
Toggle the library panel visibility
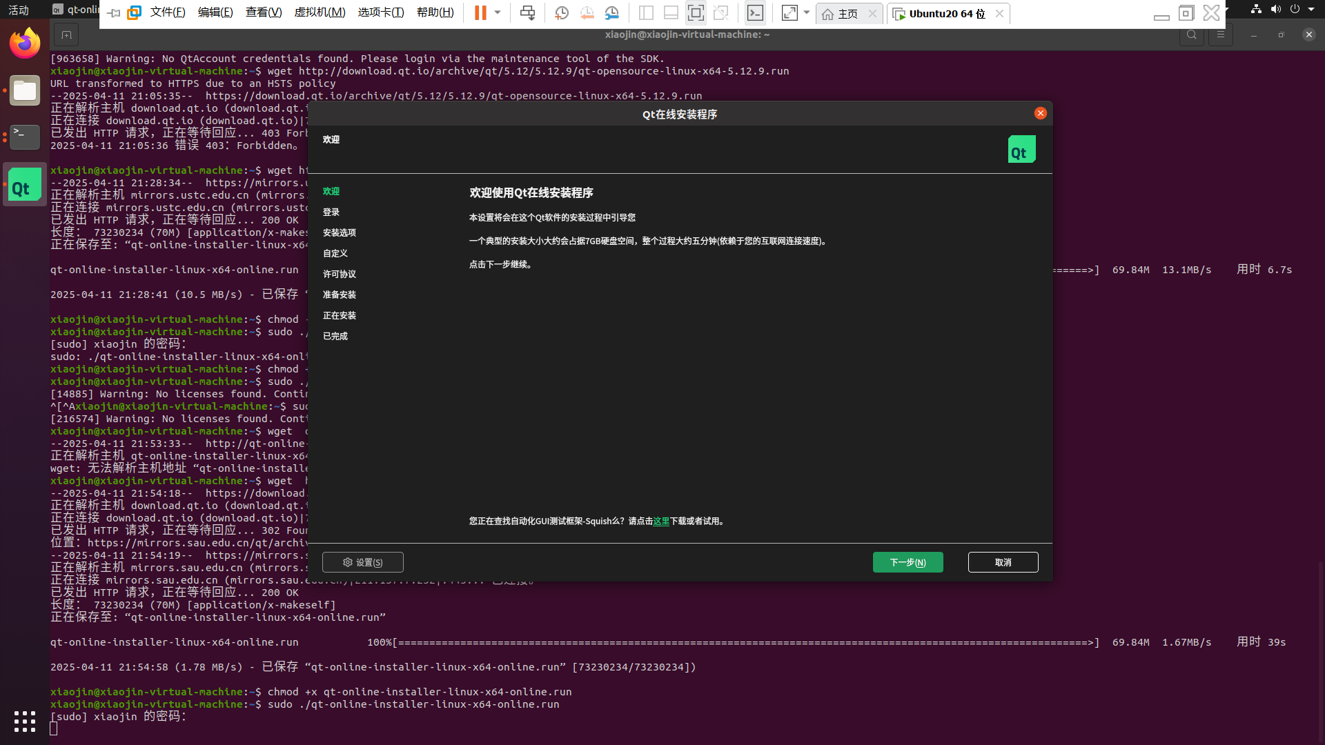647,13
